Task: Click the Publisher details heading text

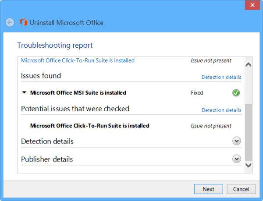Action: 47,159
